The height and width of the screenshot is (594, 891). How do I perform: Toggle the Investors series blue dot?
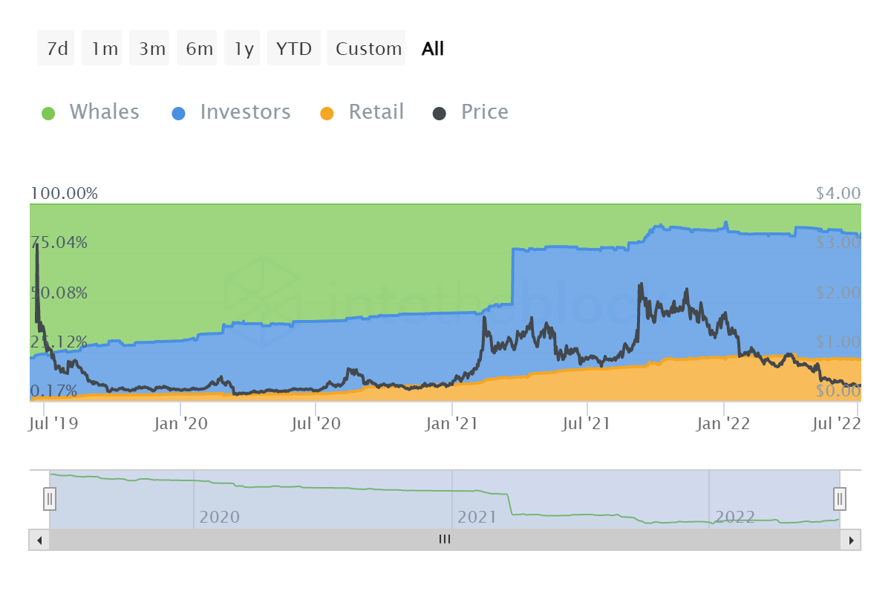point(179,114)
